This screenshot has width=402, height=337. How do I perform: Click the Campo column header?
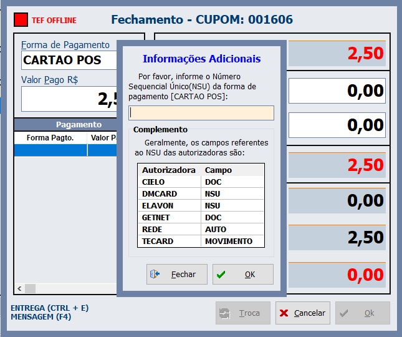tap(232, 170)
